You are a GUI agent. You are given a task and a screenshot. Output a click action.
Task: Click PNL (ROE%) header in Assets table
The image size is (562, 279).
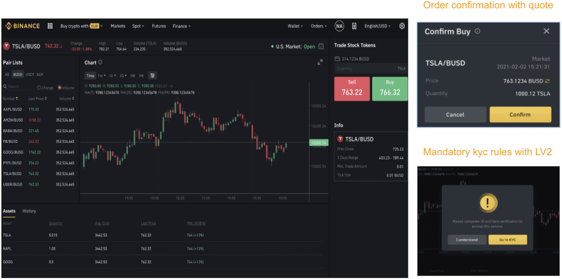(x=196, y=223)
